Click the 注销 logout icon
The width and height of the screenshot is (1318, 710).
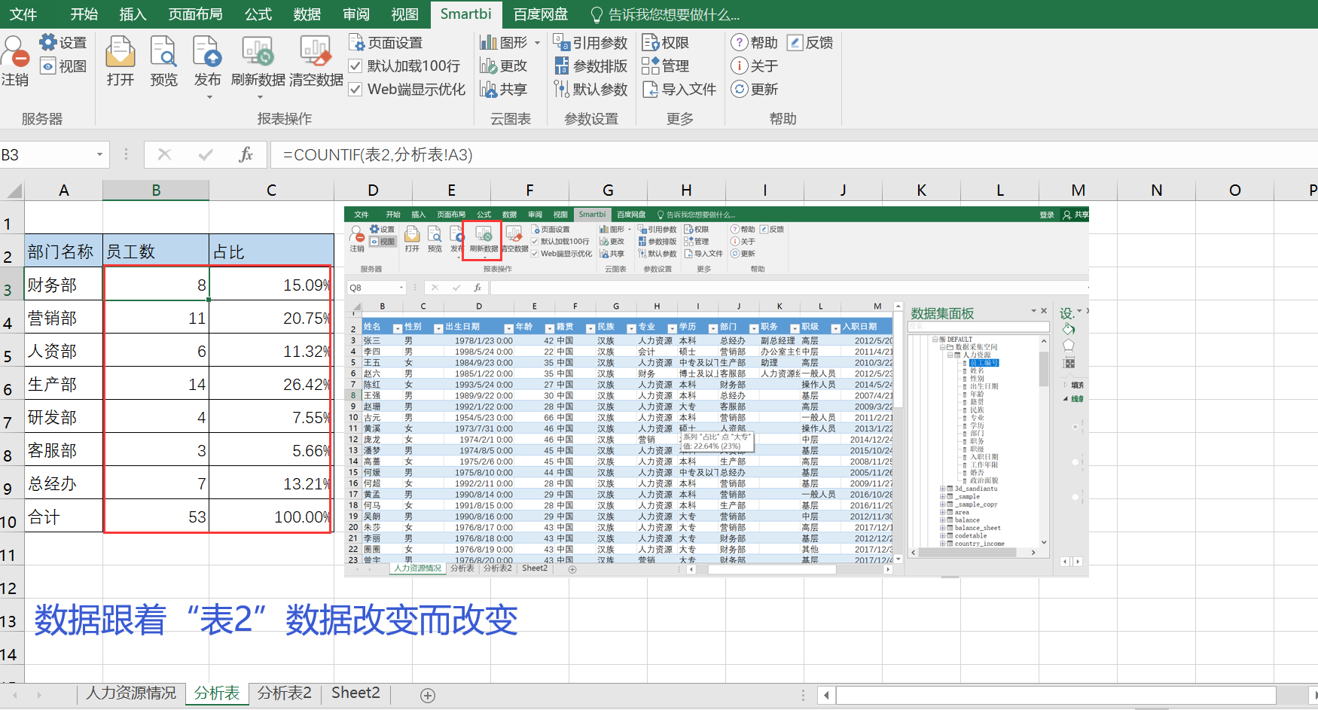(x=15, y=51)
